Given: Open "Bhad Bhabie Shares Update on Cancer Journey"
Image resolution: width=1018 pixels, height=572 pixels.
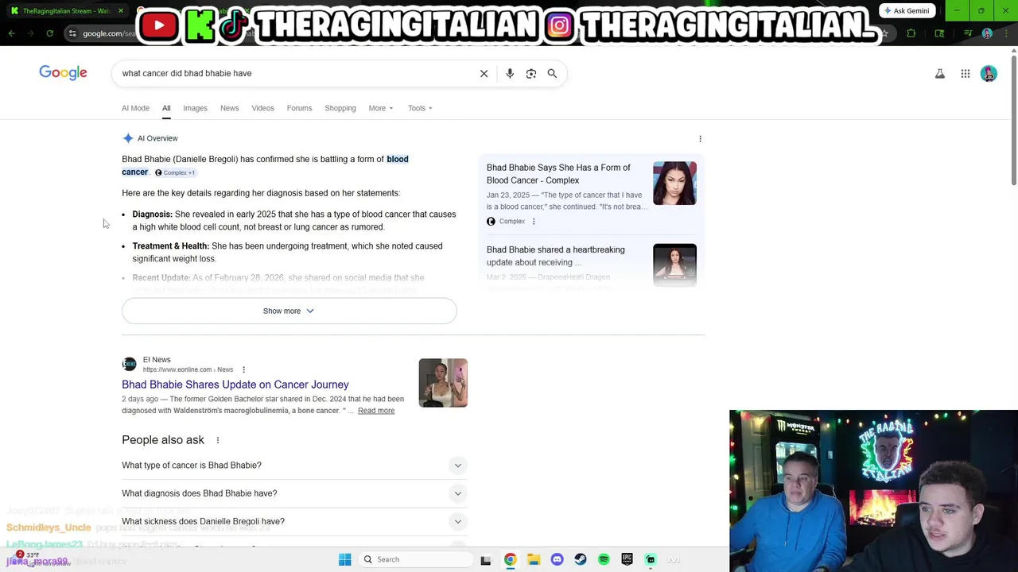Looking at the screenshot, I should click(x=235, y=385).
